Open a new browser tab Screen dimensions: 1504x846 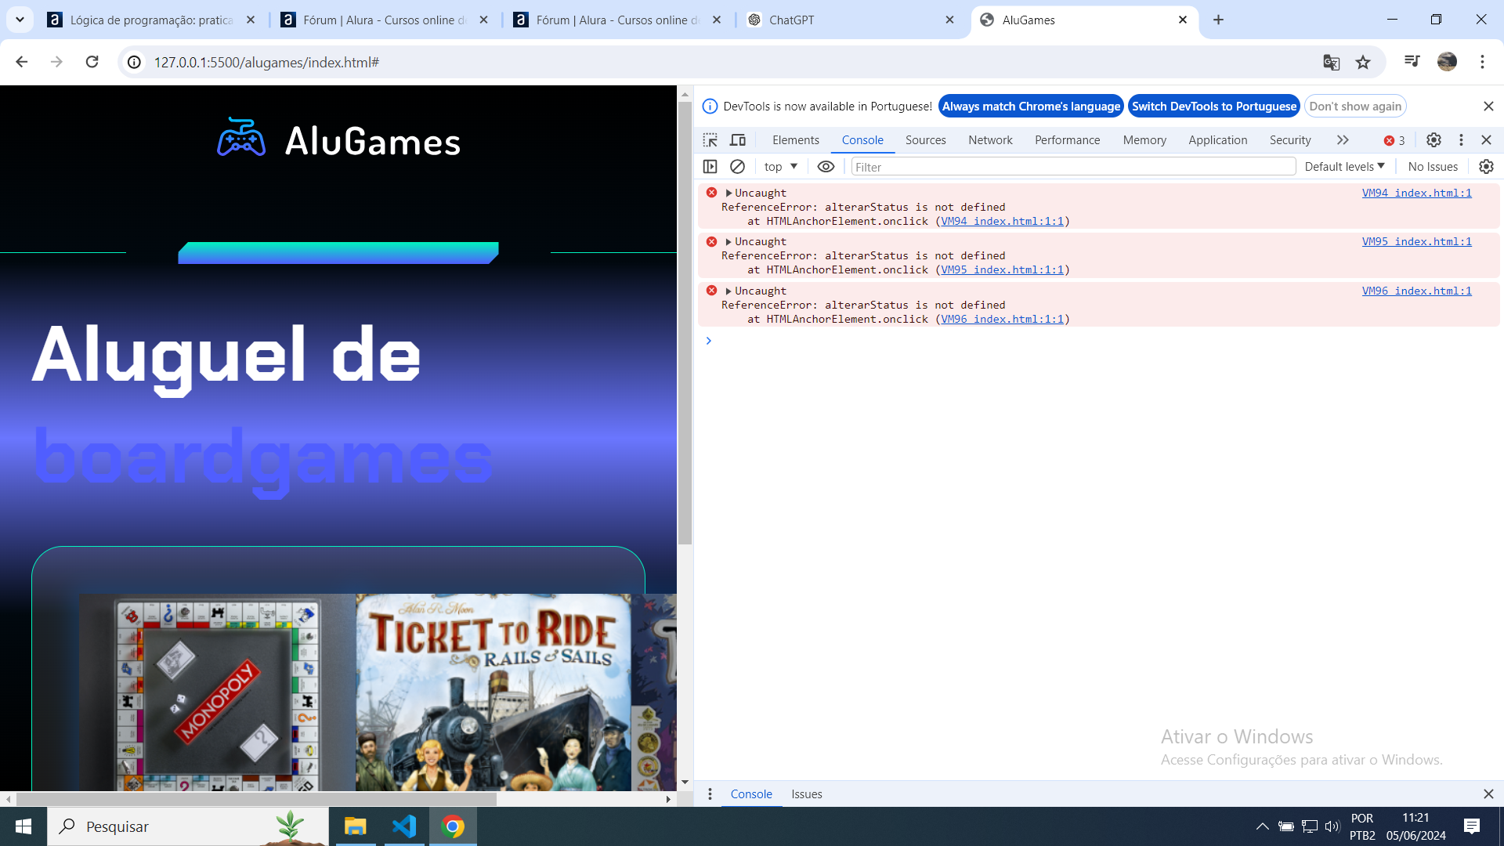pos(1218,20)
